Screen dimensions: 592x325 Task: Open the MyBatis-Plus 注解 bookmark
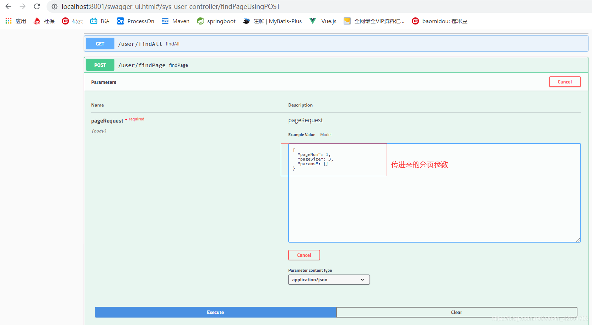point(272,21)
